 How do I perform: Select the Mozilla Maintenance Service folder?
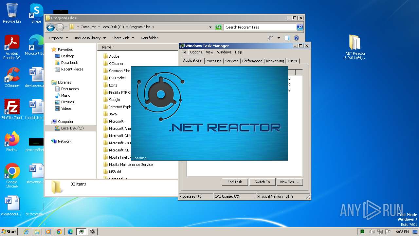(131, 165)
